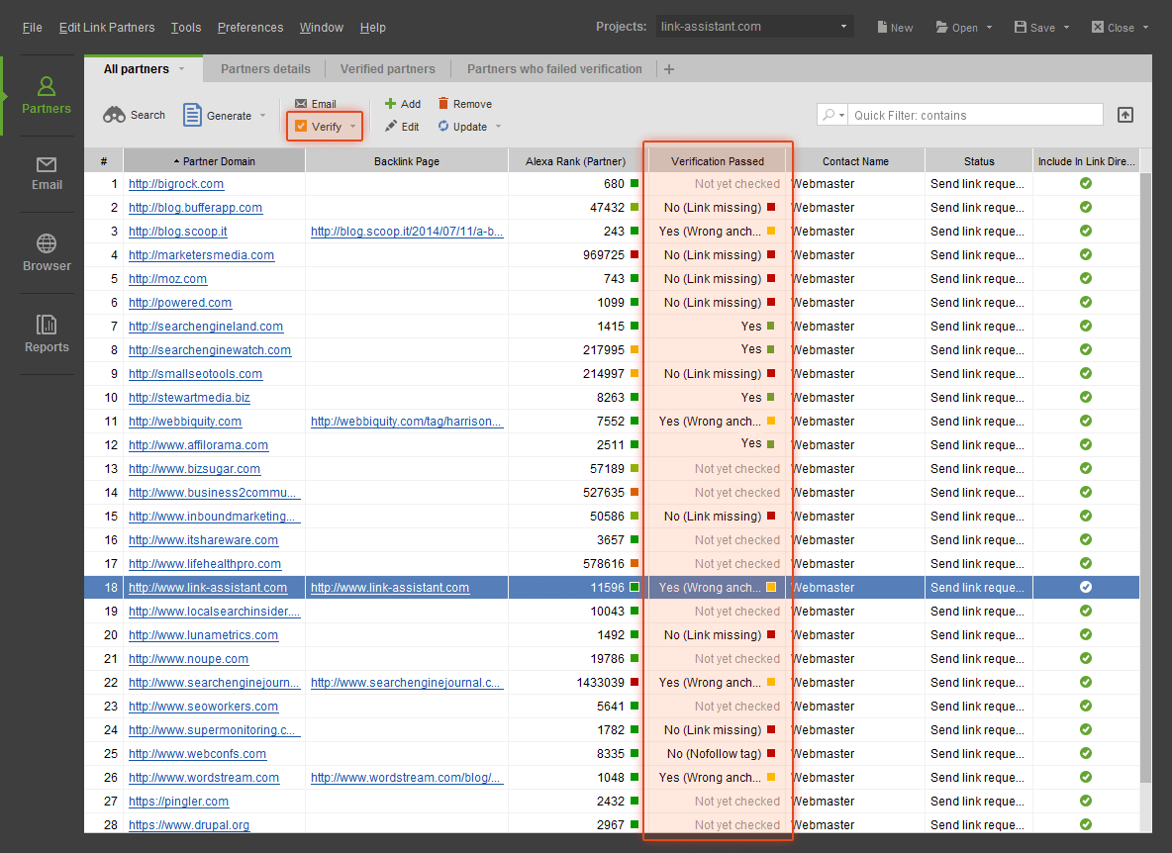Click the Update refresh tool
The width and height of the screenshot is (1172, 853).
(462, 127)
